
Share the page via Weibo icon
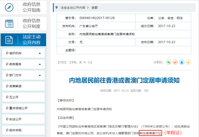(175, 62)
